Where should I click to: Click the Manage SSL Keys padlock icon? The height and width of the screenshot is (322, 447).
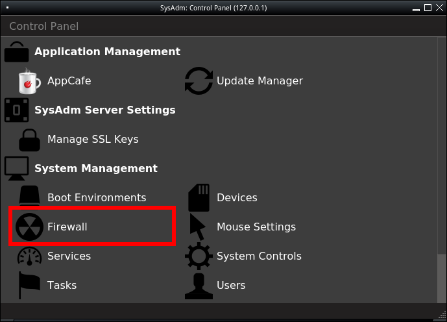point(29,140)
